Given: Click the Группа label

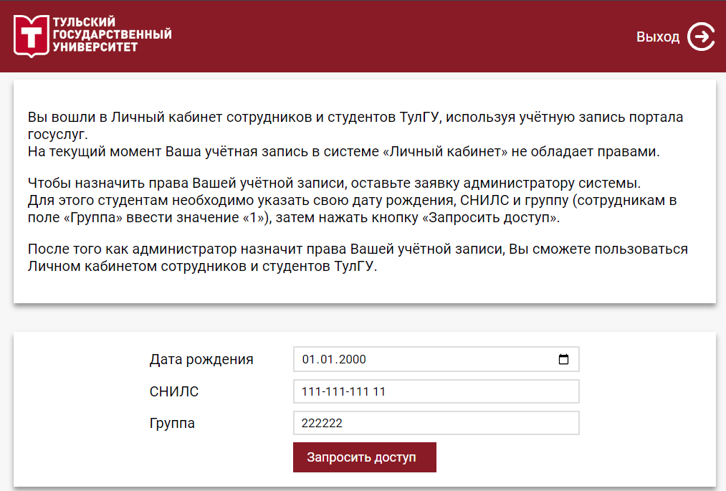Looking at the screenshot, I should pyautogui.click(x=172, y=424).
